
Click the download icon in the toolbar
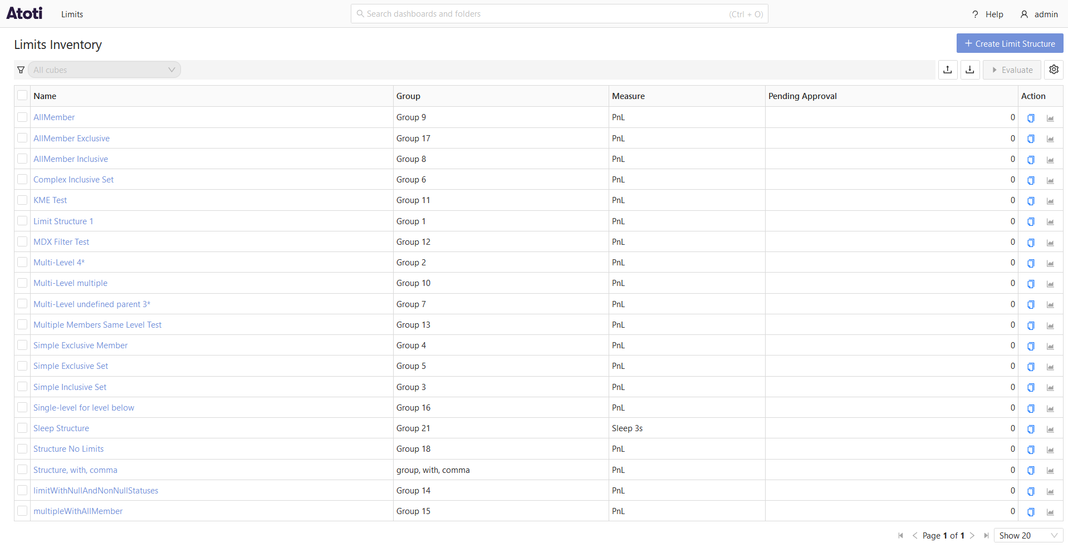coord(969,70)
